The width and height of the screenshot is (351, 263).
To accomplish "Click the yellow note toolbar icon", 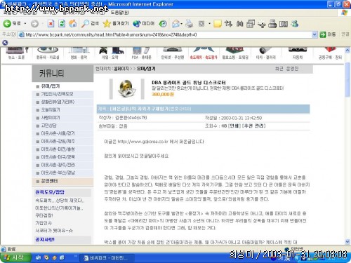I will (217, 24).
